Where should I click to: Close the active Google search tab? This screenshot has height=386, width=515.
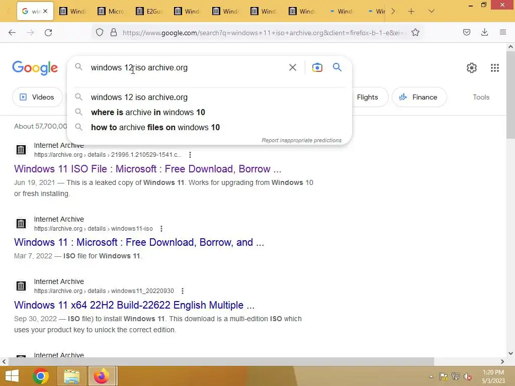[45, 11]
